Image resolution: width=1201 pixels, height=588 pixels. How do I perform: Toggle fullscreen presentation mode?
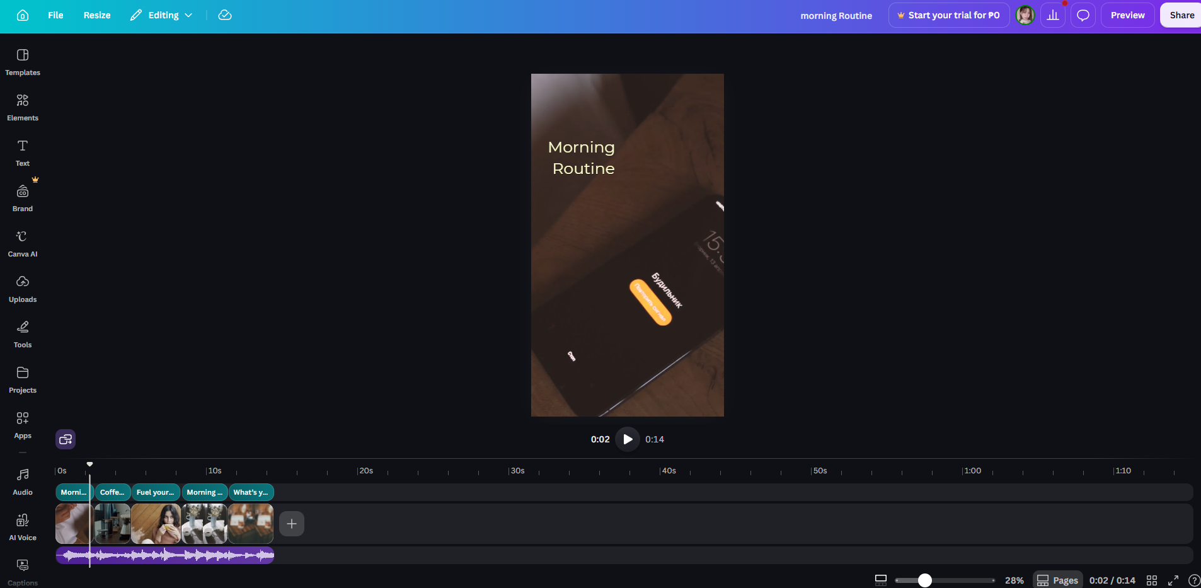pos(1173,580)
